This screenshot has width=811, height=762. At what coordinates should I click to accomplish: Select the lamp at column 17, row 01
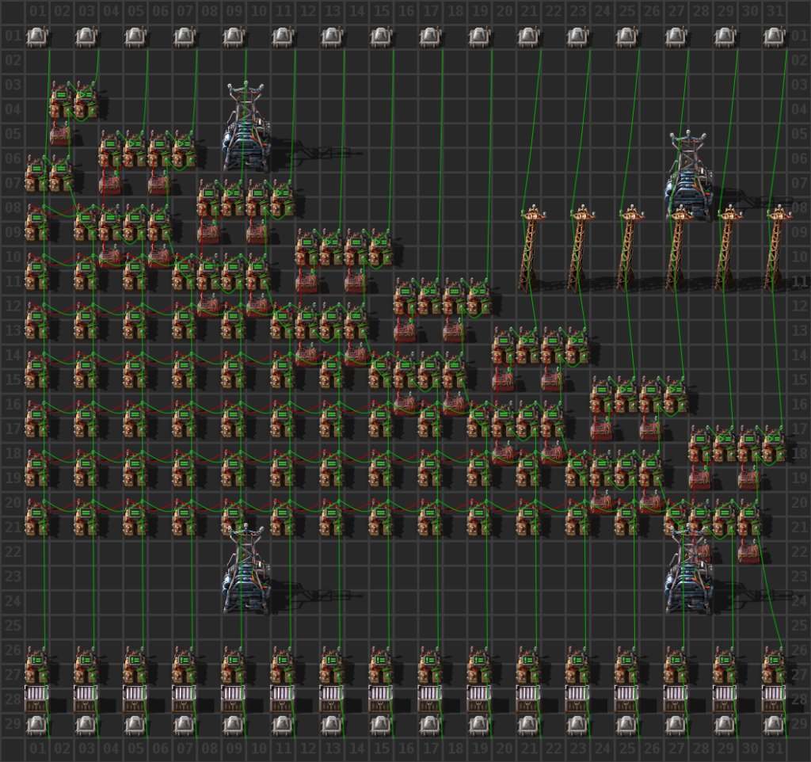[x=430, y=36]
